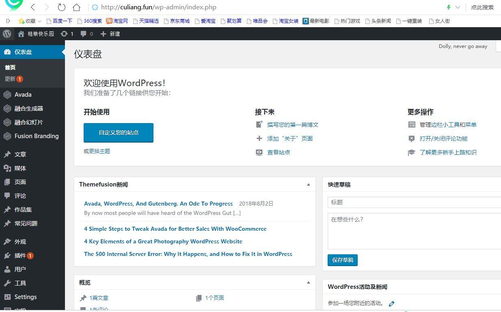Click the 查看站点 link
This screenshot has height=312, width=501.
point(279,152)
